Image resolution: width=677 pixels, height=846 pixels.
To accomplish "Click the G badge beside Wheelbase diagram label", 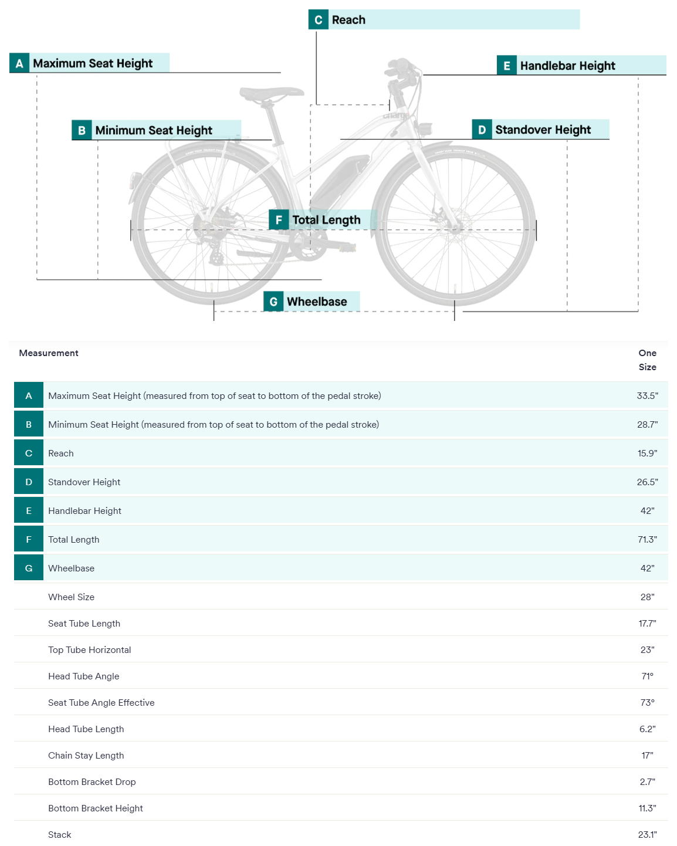I will point(273,302).
